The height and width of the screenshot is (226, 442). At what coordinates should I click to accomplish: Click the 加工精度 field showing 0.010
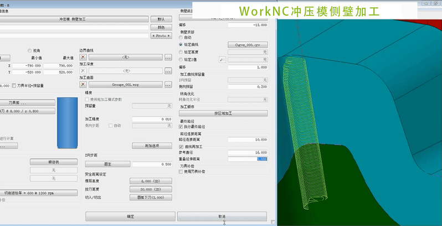click(x=152, y=119)
